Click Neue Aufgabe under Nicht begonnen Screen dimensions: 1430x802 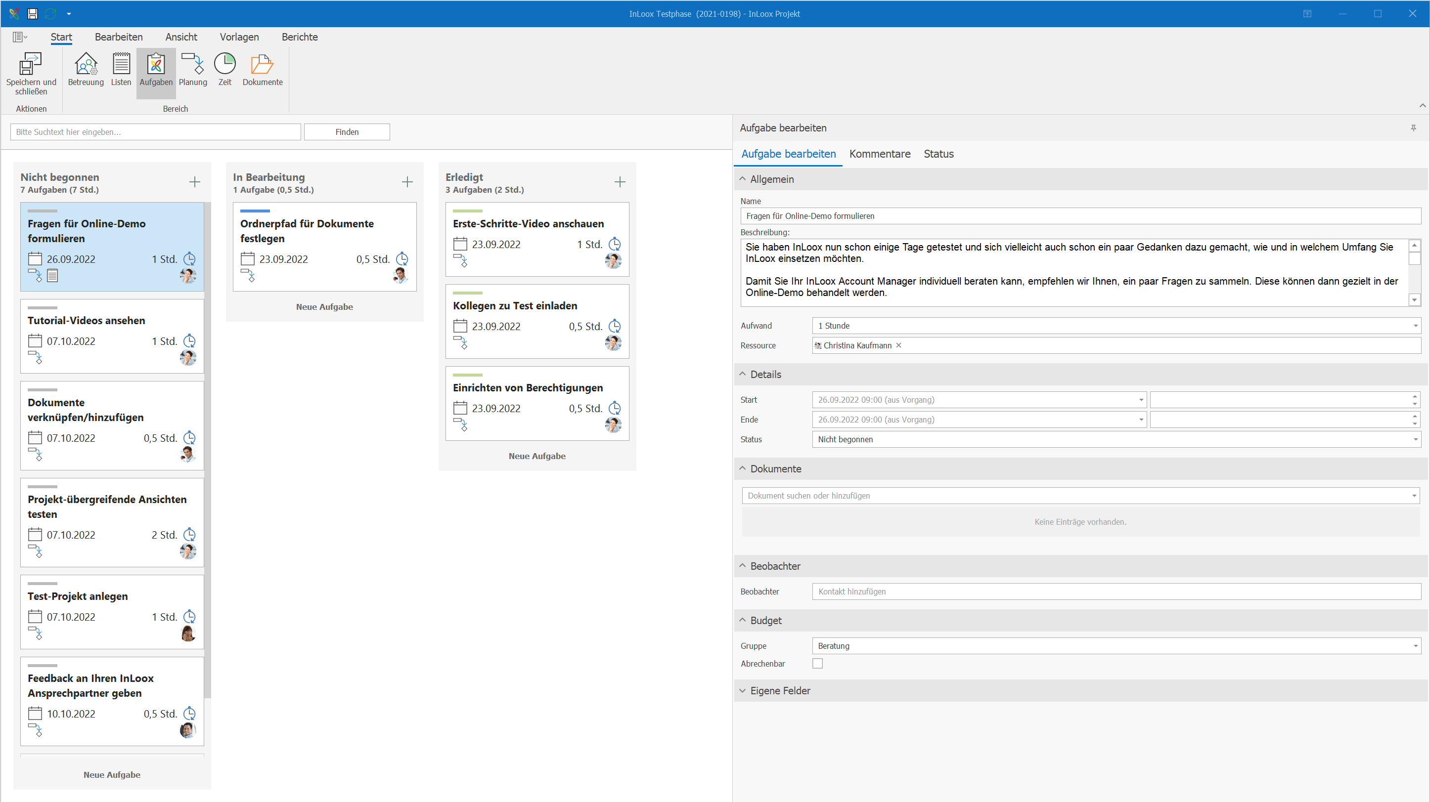[x=112, y=774]
